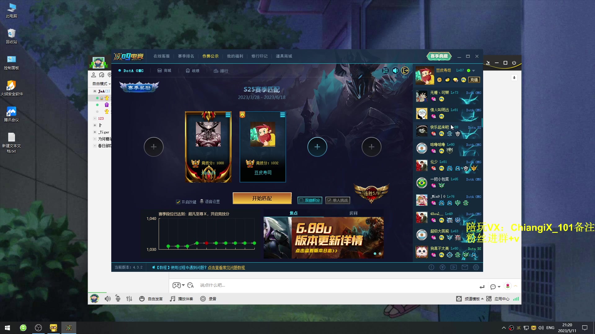Viewport: 595px width, 334px height.
Task: Click download arrow icon in chat window
Action: tap(514, 78)
